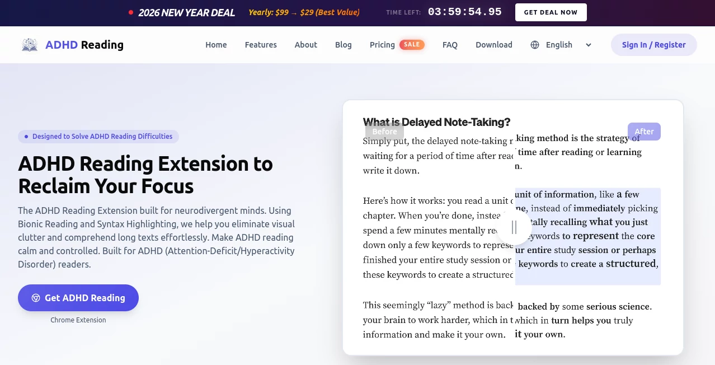Viewport: 715px width, 365px height.
Task: Click Sign In / Register button
Action: tap(653, 45)
